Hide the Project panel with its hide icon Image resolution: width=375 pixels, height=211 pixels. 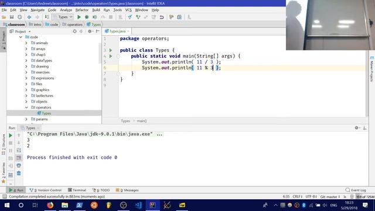(98, 31)
